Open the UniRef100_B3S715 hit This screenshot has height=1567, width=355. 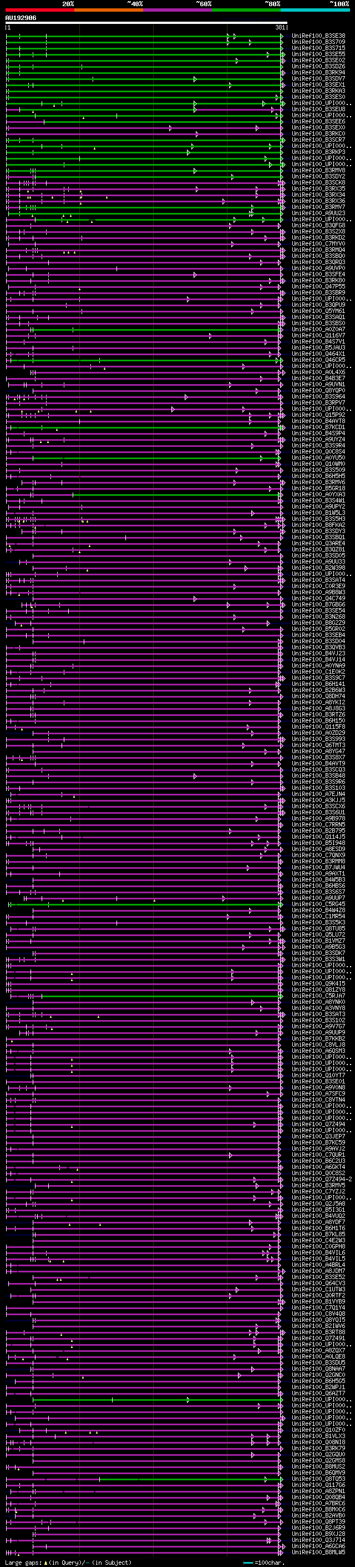(x=318, y=48)
